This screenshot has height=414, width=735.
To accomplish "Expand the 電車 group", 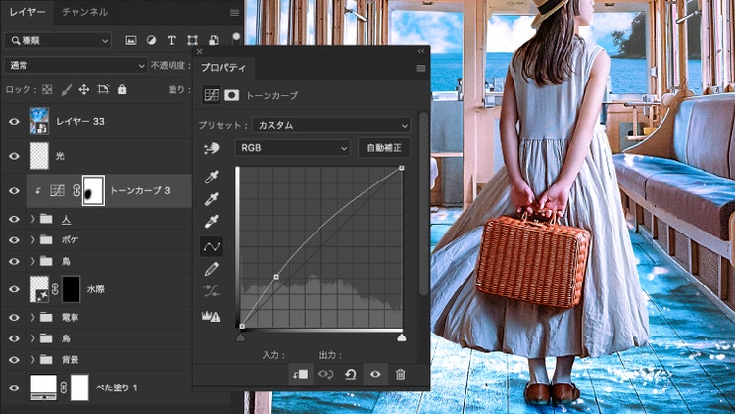I will tap(32, 317).
